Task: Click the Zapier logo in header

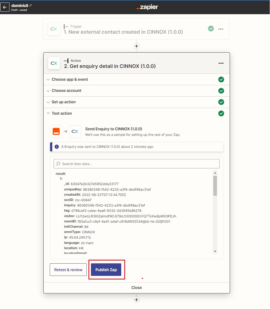Action: (147, 7)
